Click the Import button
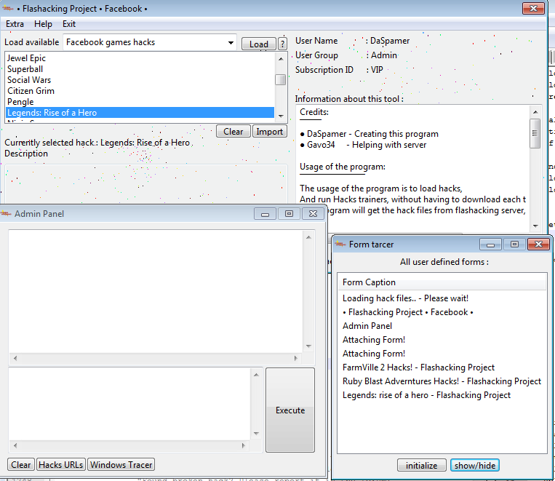This screenshot has width=555, height=481. tap(270, 132)
